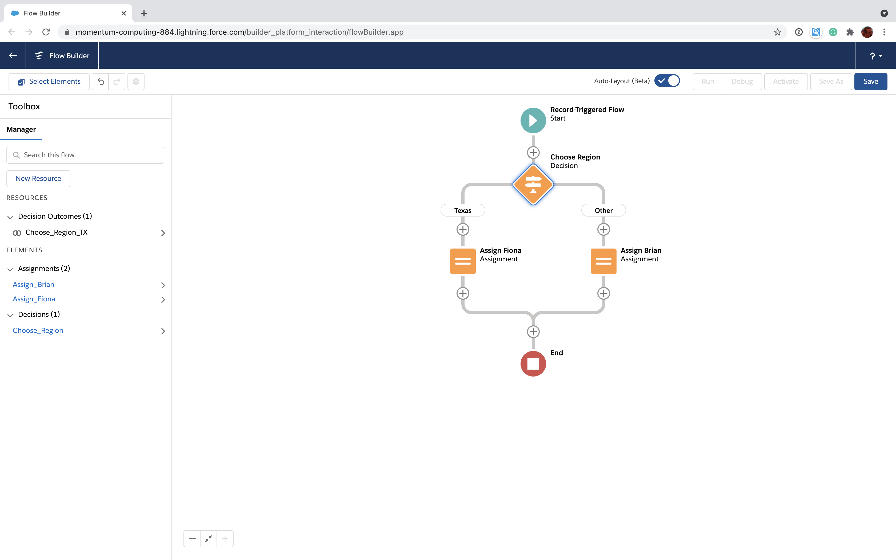The image size is (896, 560).
Task: Click the New Resource button
Action: (38, 178)
